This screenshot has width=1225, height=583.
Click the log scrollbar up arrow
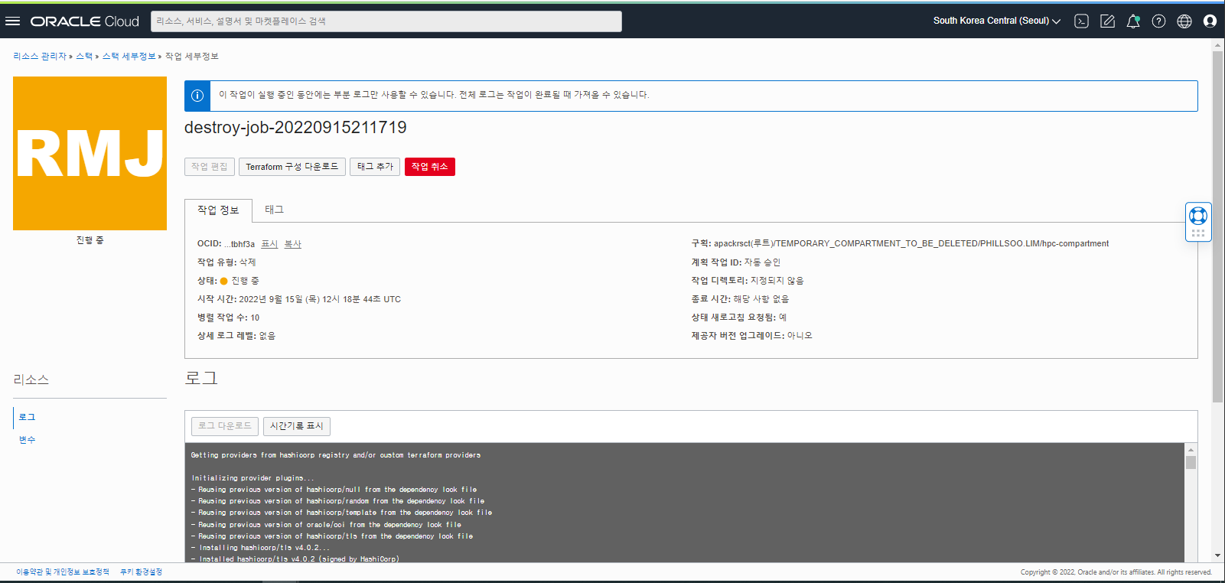(x=1191, y=450)
